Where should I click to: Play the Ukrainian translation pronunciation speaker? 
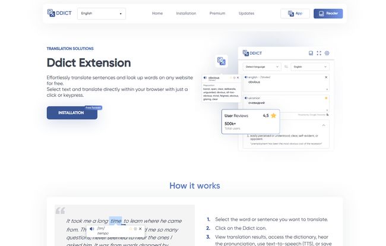[x=246, y=98]
